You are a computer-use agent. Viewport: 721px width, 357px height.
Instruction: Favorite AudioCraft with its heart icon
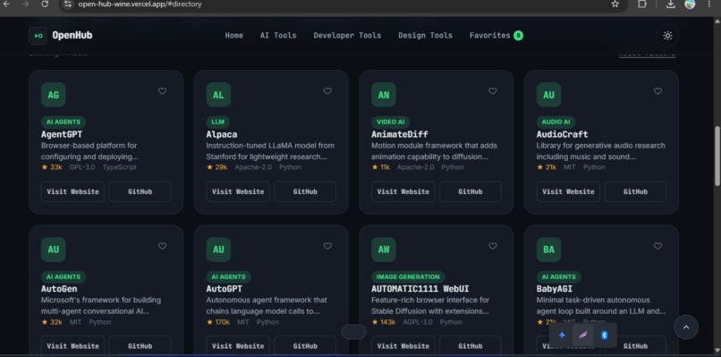[657, 91]
